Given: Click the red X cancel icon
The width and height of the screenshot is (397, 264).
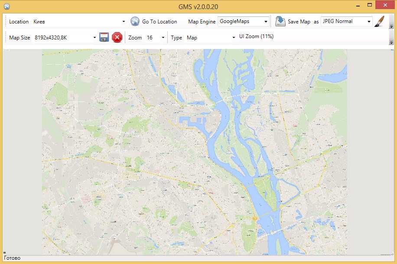Looking at the screenshot, I should click(117, 37).
